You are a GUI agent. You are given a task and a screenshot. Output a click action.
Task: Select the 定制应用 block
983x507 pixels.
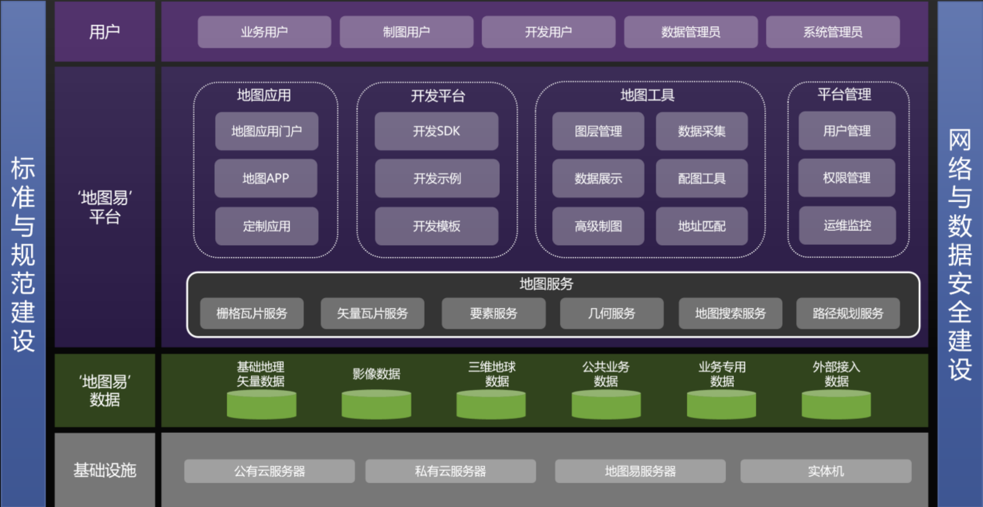pyautogui.click(x=266, y=226)
